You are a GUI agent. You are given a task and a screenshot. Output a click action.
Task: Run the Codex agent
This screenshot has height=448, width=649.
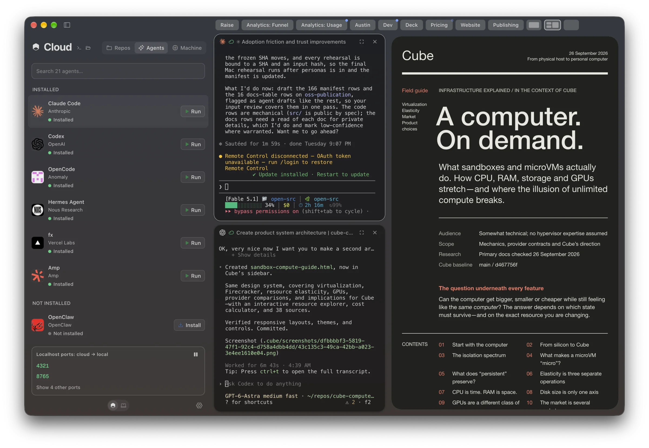(x=193, y=144)
